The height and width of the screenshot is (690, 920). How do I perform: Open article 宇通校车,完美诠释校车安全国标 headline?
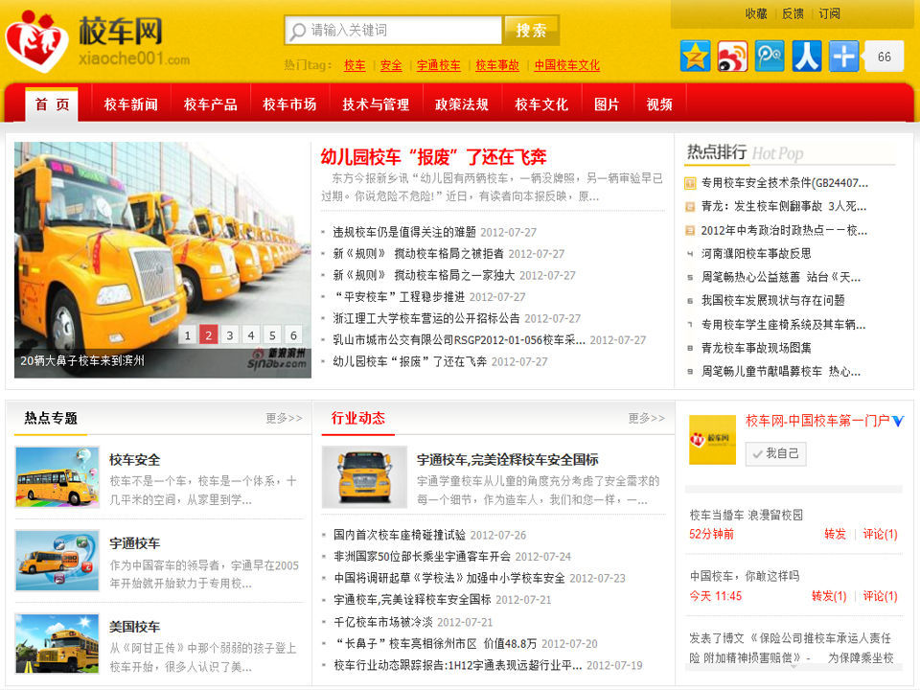pos(508,460)
